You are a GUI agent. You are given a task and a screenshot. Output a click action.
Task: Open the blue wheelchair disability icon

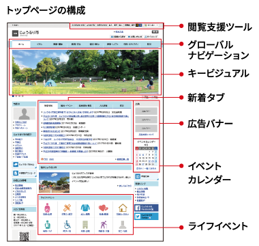pyautogui.click(x=67, y=225)
